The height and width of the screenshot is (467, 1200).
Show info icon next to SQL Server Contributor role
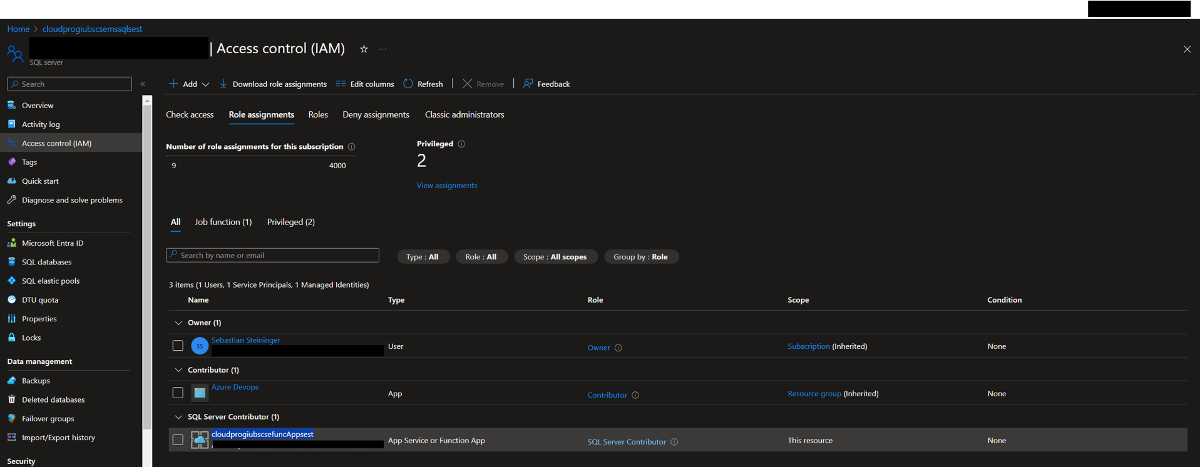tap(674, 442)
